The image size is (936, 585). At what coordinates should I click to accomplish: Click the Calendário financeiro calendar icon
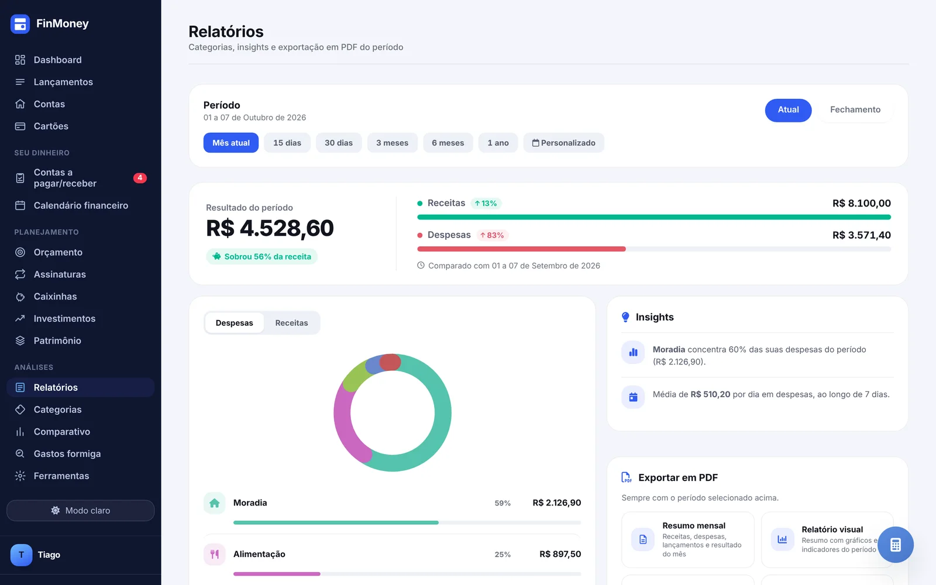(20, 205)
